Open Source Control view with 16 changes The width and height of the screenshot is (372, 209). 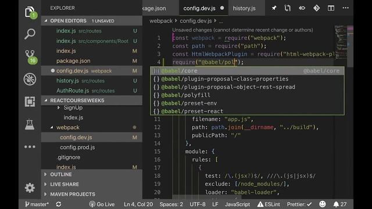click(x=30, y=56)
